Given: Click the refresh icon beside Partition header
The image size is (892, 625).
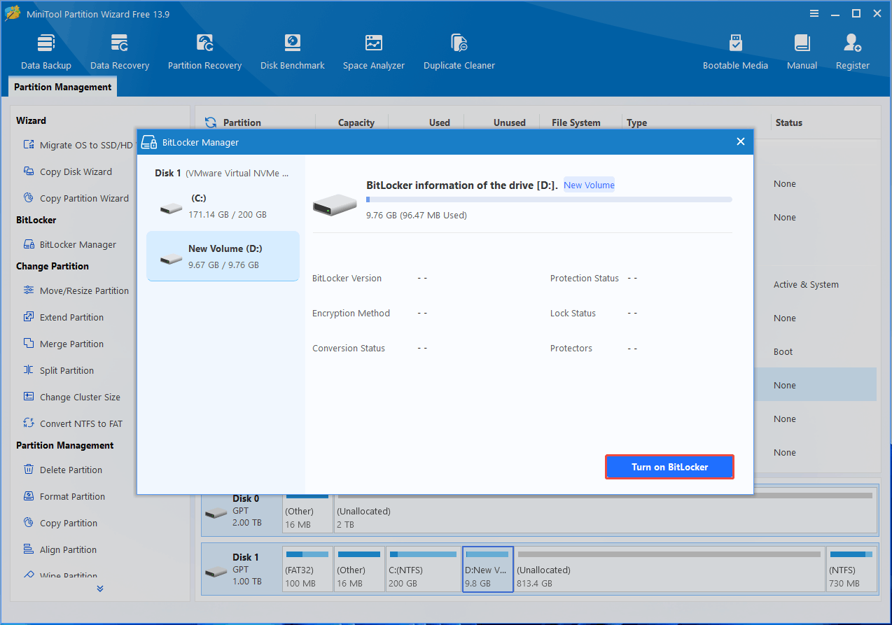Looking at the screenshot, I should click(210, 122).
